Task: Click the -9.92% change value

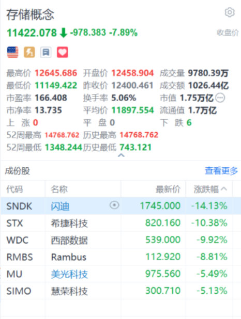Action: (212, 240)
